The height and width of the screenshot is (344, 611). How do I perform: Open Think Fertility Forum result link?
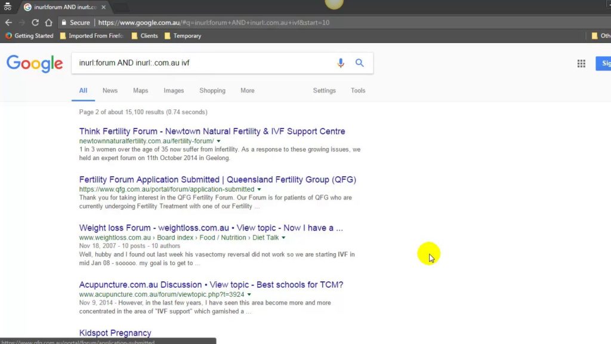pyautogui.click(x=212, y=131)
